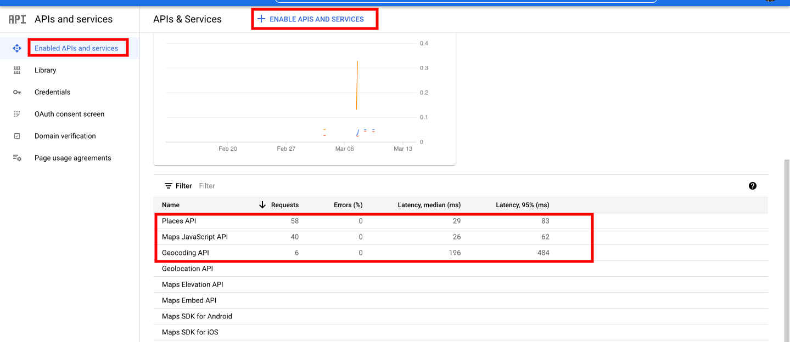
Task: Open the Maps SDK for Android link
Action: point(197,316)
